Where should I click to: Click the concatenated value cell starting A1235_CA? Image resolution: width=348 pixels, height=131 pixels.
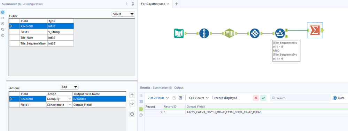pyautogui.click(x=267, y=112)
